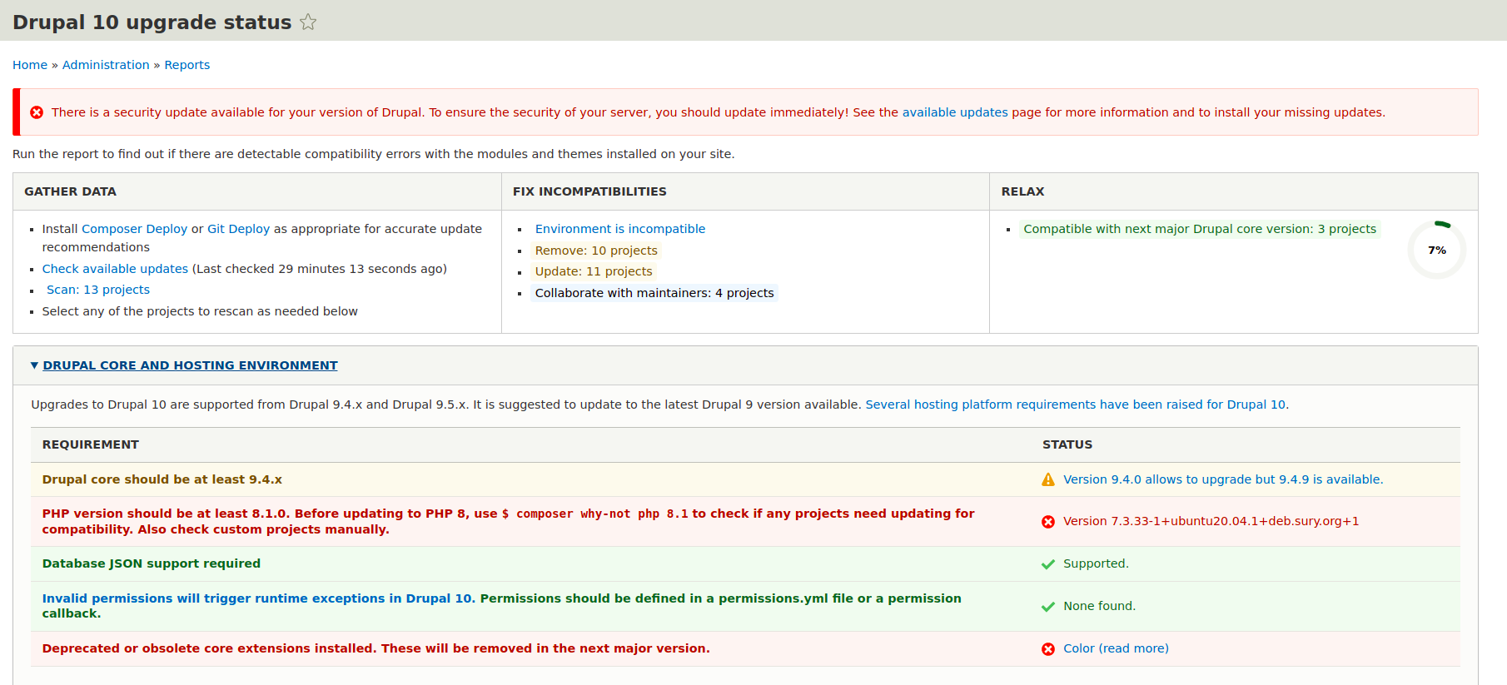The height and width of the screenshot is (685, 1507).
Task: Click the 7% circular progress indicator
Action: (x=1436, y=250)
